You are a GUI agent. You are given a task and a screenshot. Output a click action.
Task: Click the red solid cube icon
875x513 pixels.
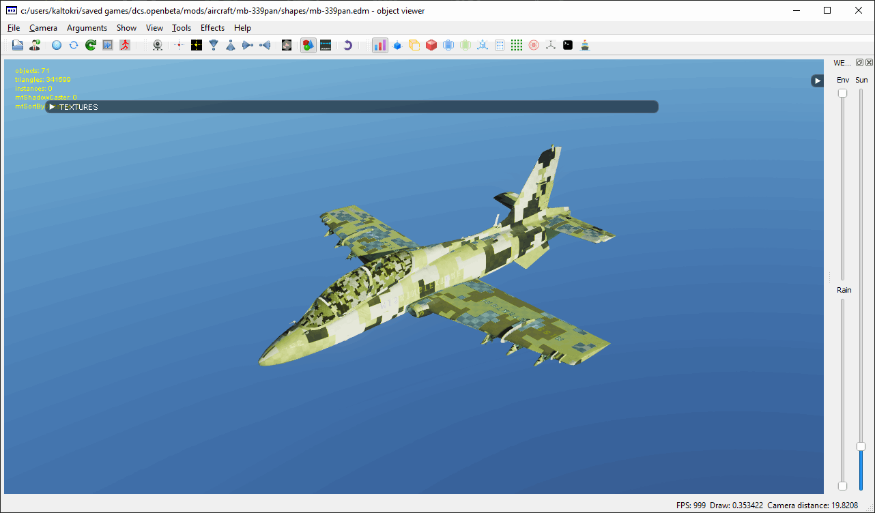coord(431,45)
